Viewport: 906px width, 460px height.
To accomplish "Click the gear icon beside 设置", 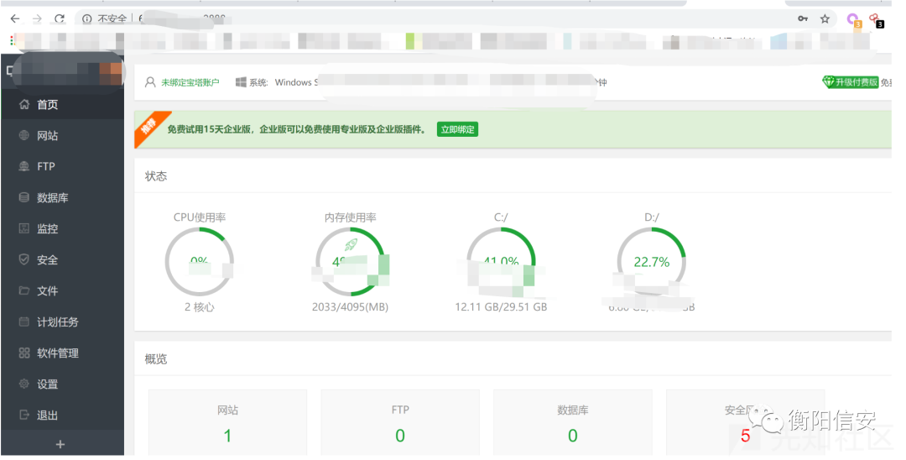I will pos(24,384).
